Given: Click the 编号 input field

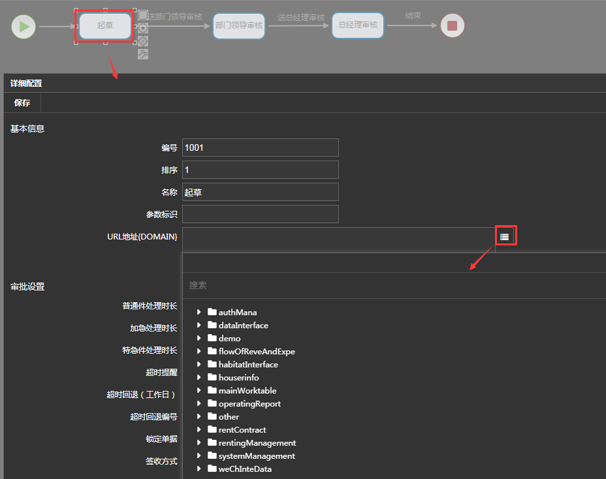Looking at the screenshot, I should point(260,147).
